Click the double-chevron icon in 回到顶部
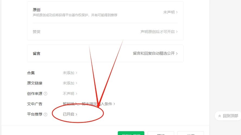Viewport: 241px width, 135px height. [x=220, y=116]
